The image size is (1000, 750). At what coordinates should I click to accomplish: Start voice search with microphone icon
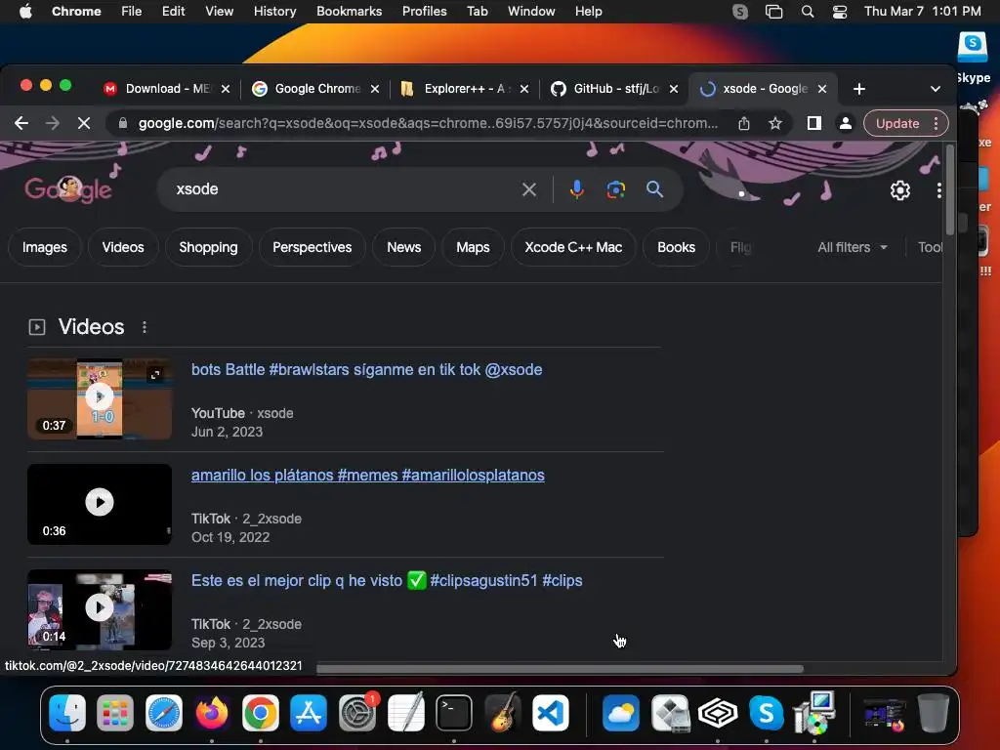(x=576, y=189)
